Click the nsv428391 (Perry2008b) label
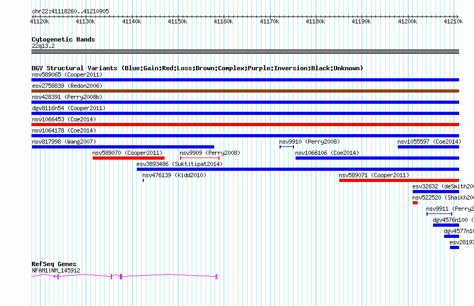Image resolution: width=474 pixels, height=306 pixels. 67,97
